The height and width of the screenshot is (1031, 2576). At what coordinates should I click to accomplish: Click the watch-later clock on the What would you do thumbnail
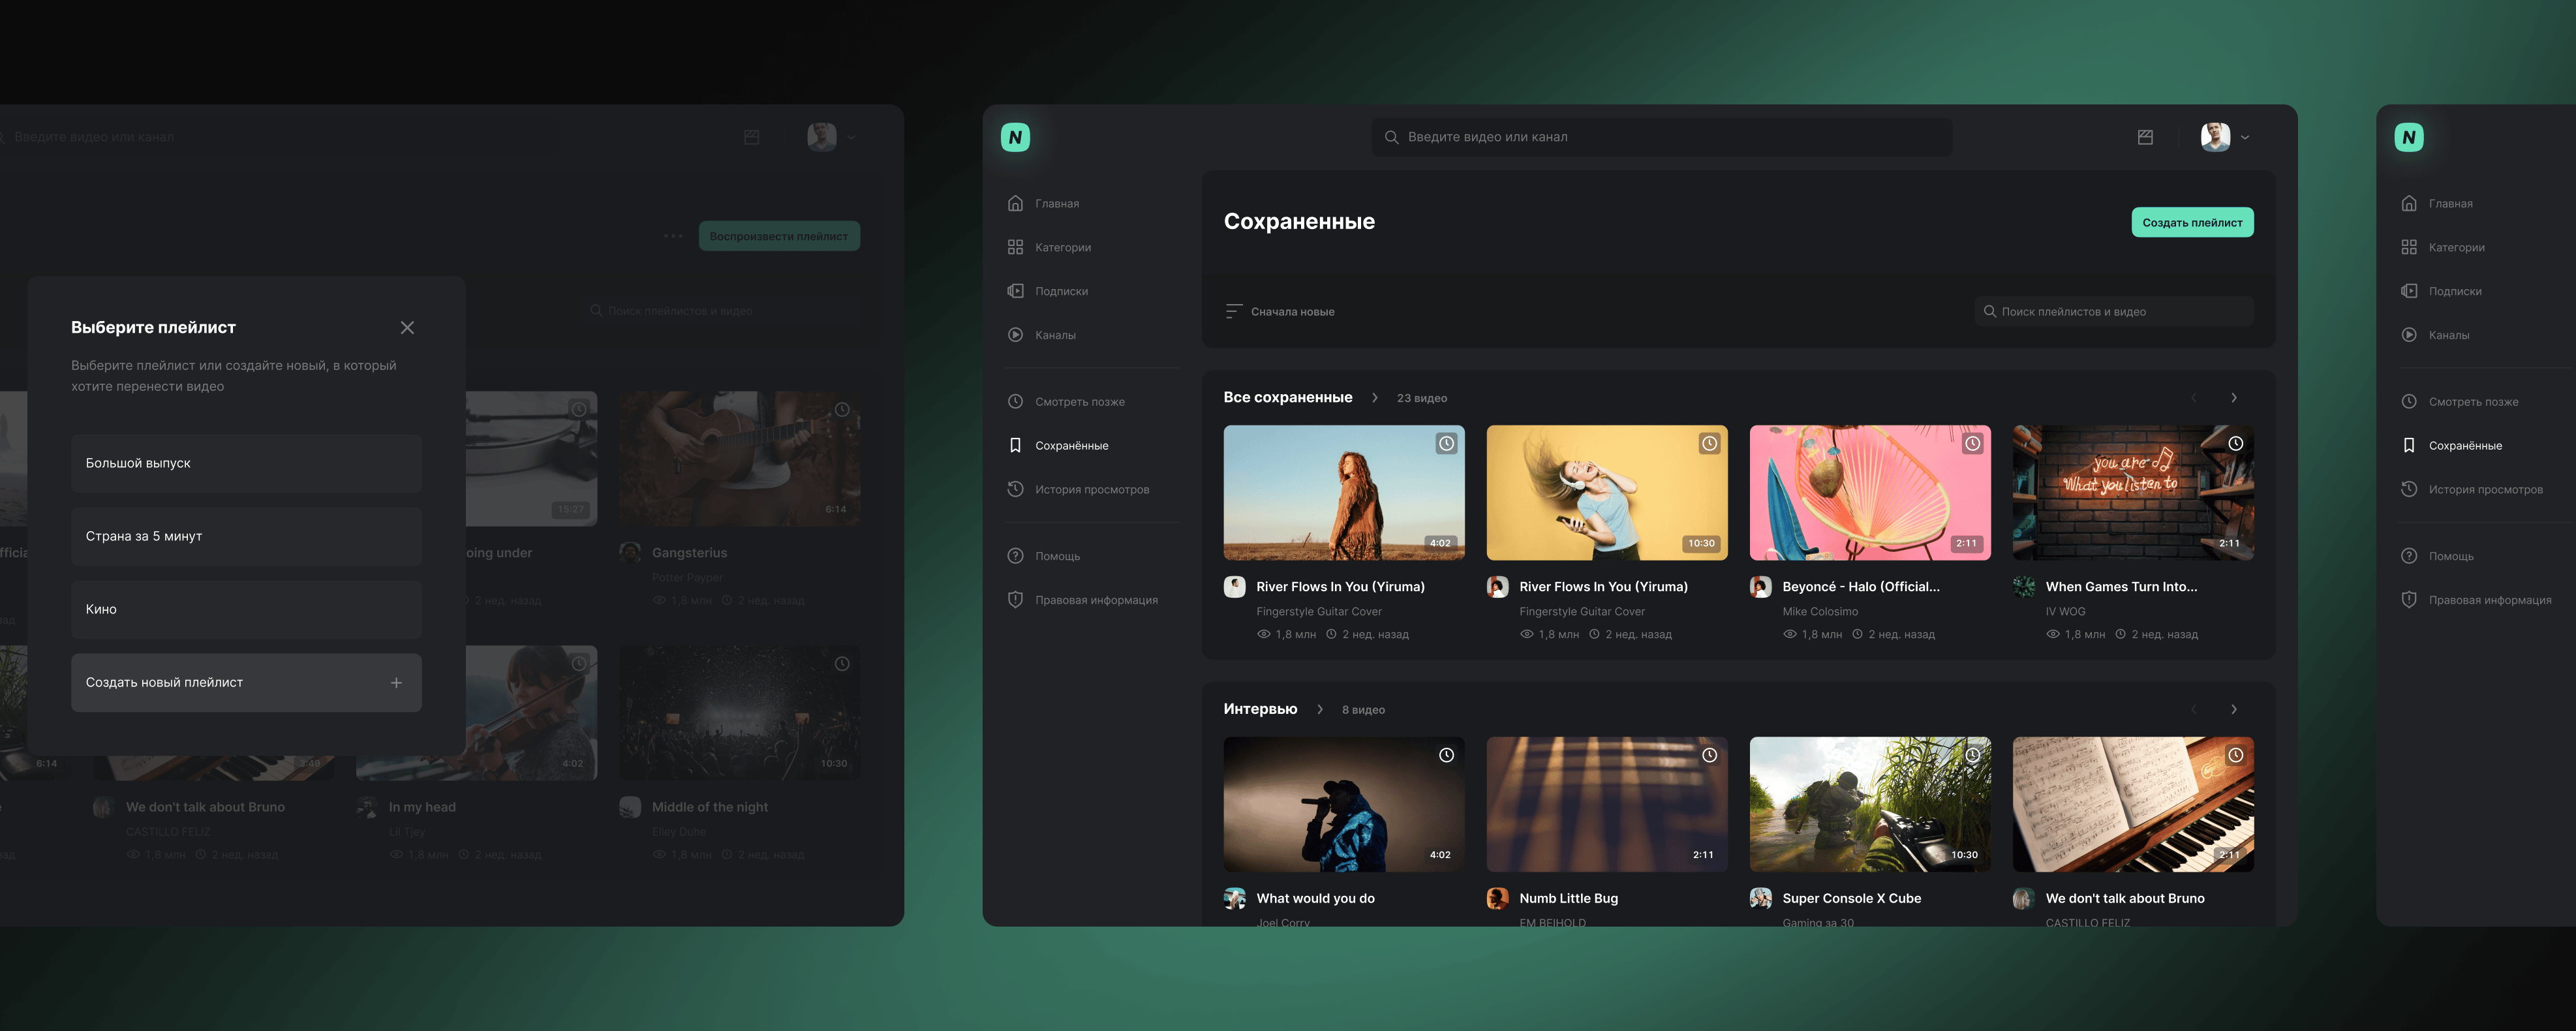click(1446, 755)
